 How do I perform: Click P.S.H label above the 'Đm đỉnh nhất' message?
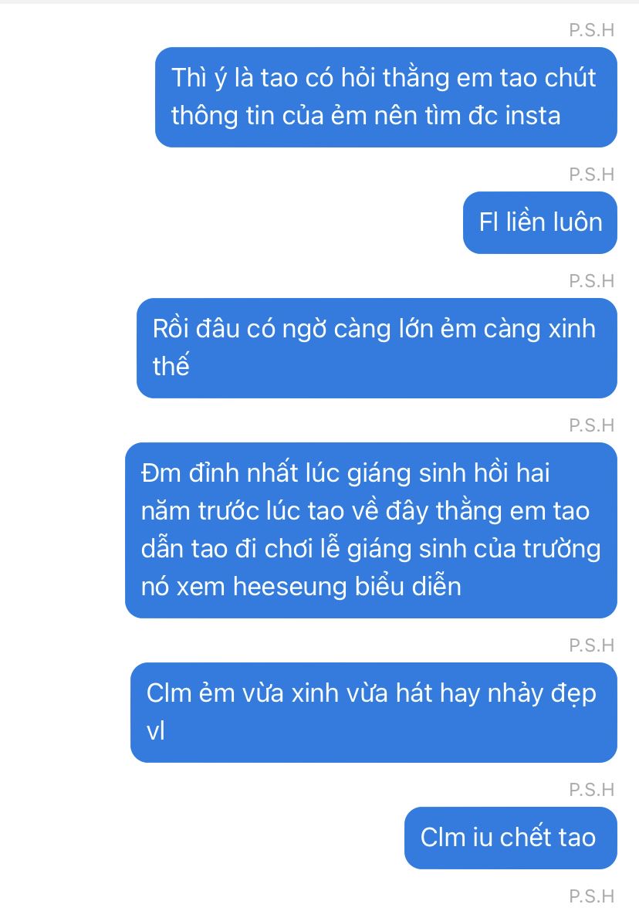click(591, 425)
